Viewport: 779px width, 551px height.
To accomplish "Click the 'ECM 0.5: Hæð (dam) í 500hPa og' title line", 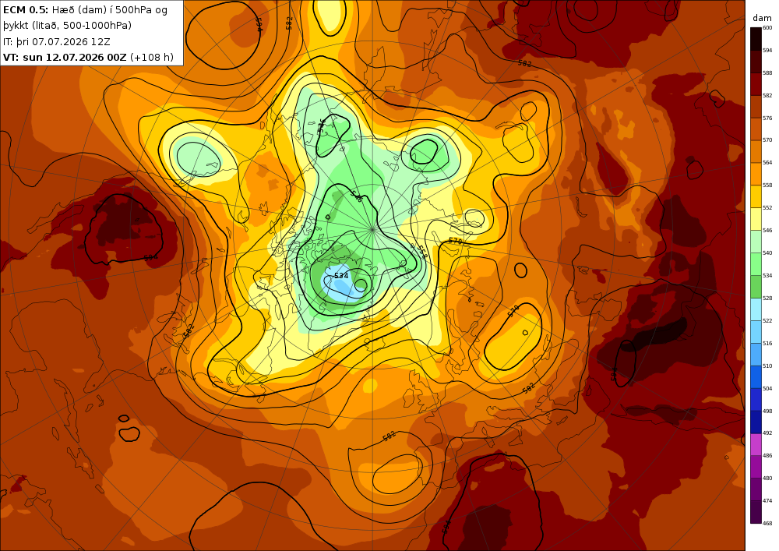I will pyautogui.click(x=86, y=9).
